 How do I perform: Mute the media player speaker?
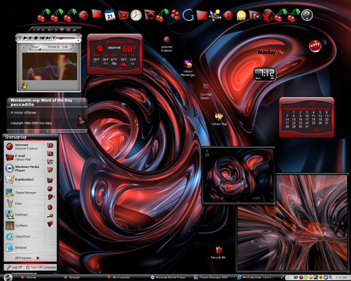(54, 38)
